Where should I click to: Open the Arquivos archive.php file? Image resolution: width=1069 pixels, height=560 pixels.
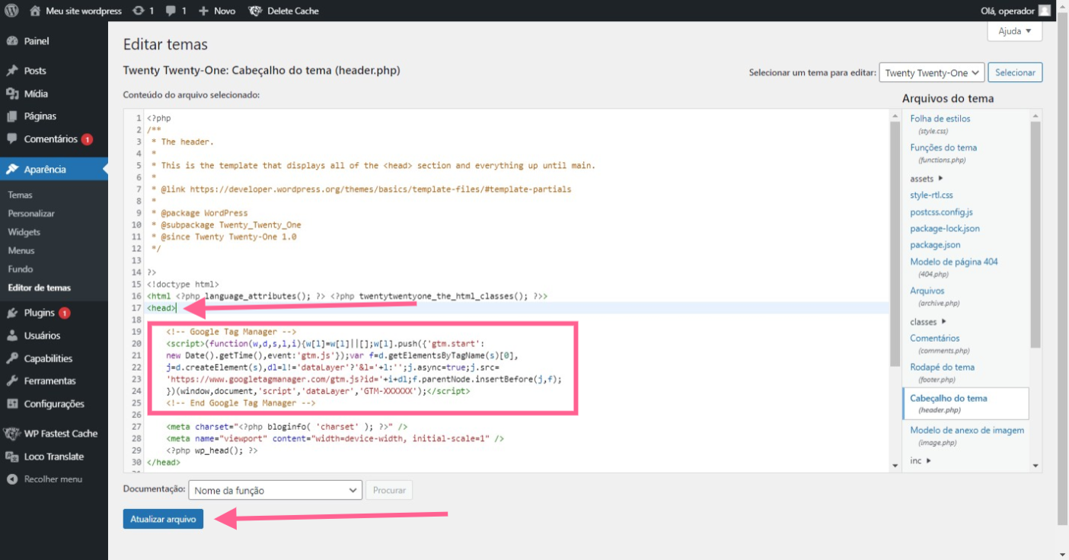pos(927,291)
